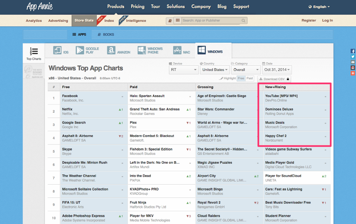Open the Windows Phone store tab
The width and height of the screenshot is (356, 224).
(150, 50)
